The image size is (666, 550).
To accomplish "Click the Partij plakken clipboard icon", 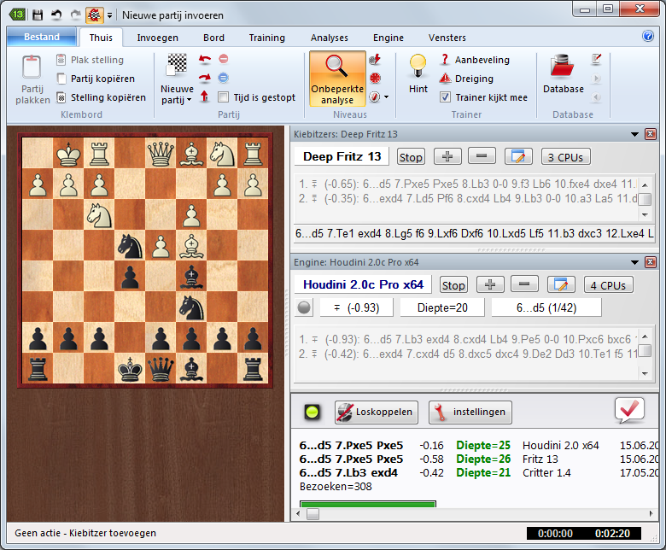I will tap(32, 68).
